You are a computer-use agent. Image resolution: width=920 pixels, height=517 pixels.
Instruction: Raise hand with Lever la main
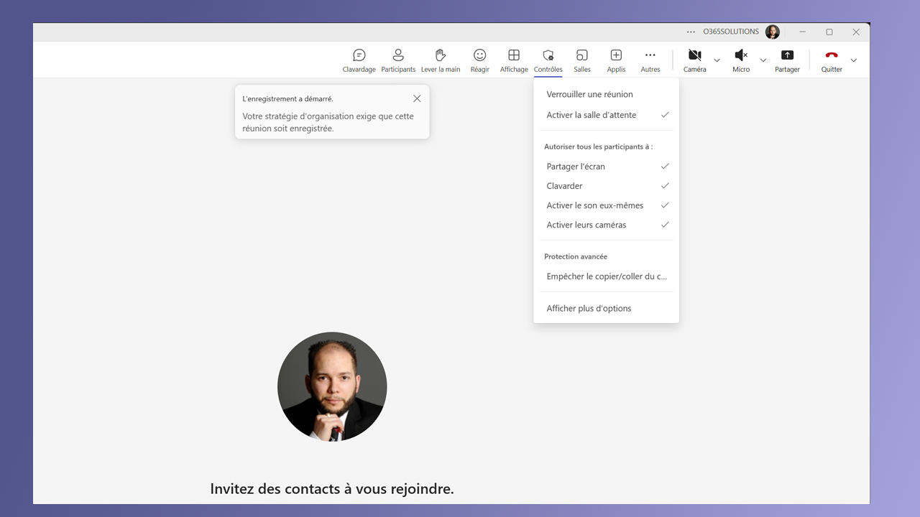441,60
